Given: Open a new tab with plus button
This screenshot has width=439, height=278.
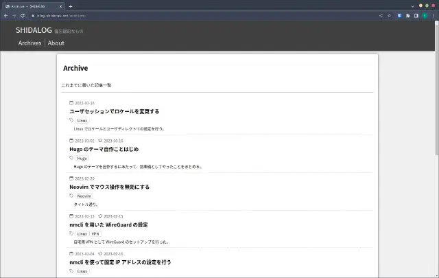Looking at the screenshot, I should point(71,6).
